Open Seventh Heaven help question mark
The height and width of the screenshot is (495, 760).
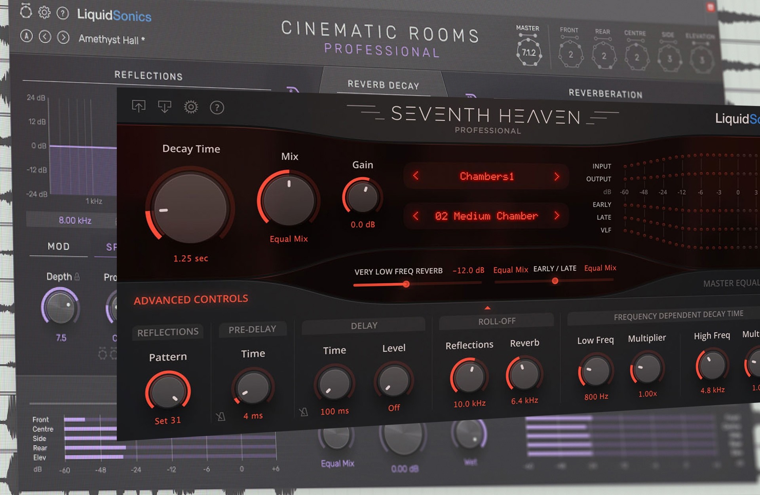217,108
